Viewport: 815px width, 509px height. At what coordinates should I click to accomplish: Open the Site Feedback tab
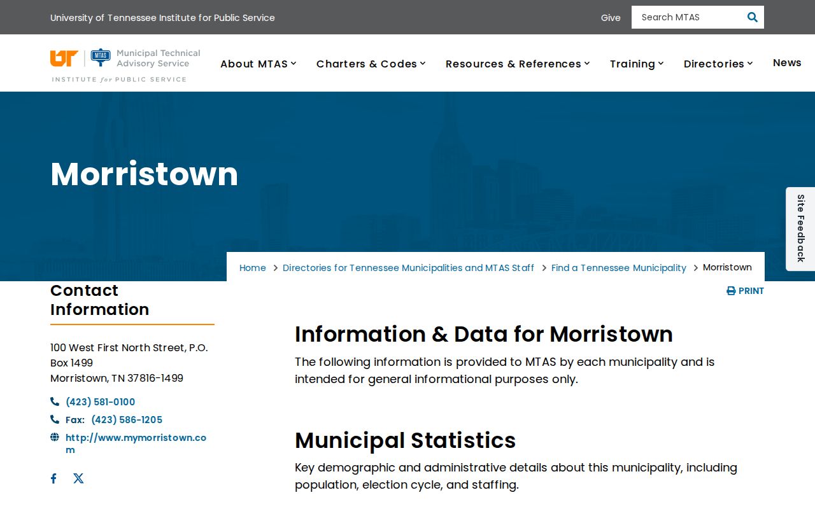pyautogui.click(x=800, y=228)
